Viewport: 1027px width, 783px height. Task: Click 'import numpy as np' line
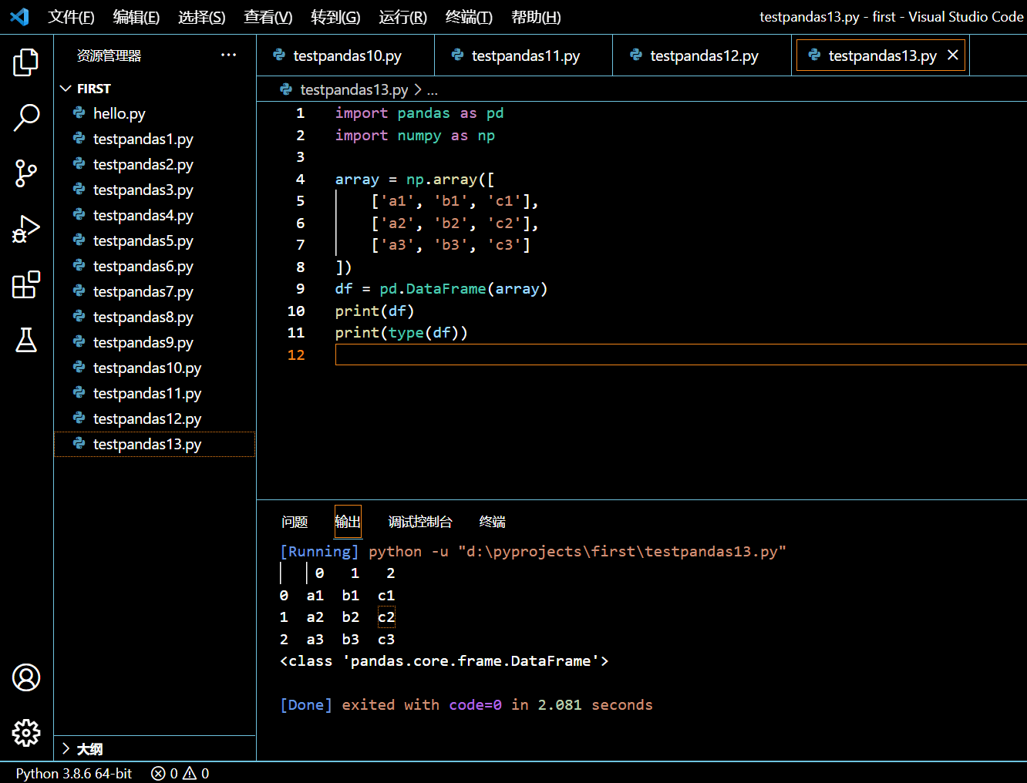click(415, 136)
